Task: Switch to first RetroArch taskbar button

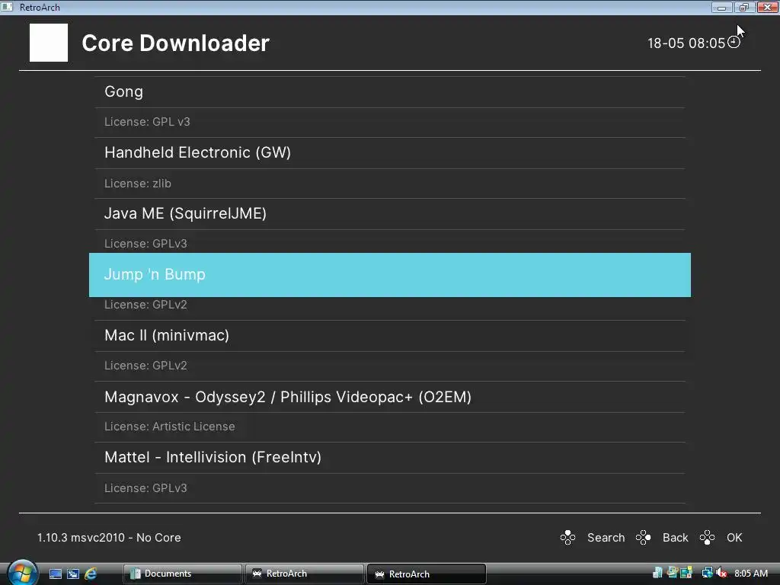Action: tap(305, 574)
